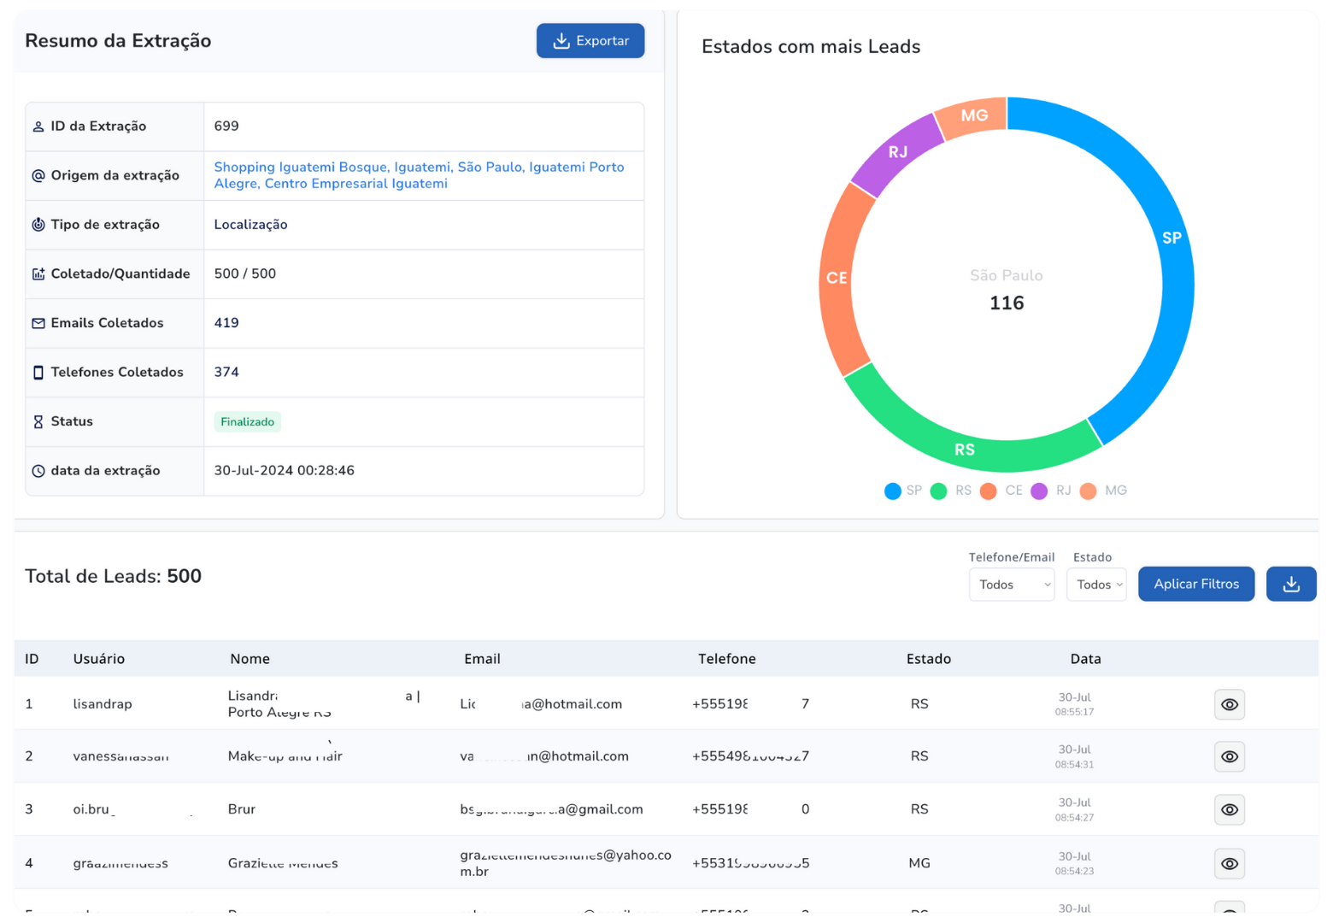The image size is (1333, 923).
Task: Click the Make-up and Hair name cell
Action: (x=285, y=756)
